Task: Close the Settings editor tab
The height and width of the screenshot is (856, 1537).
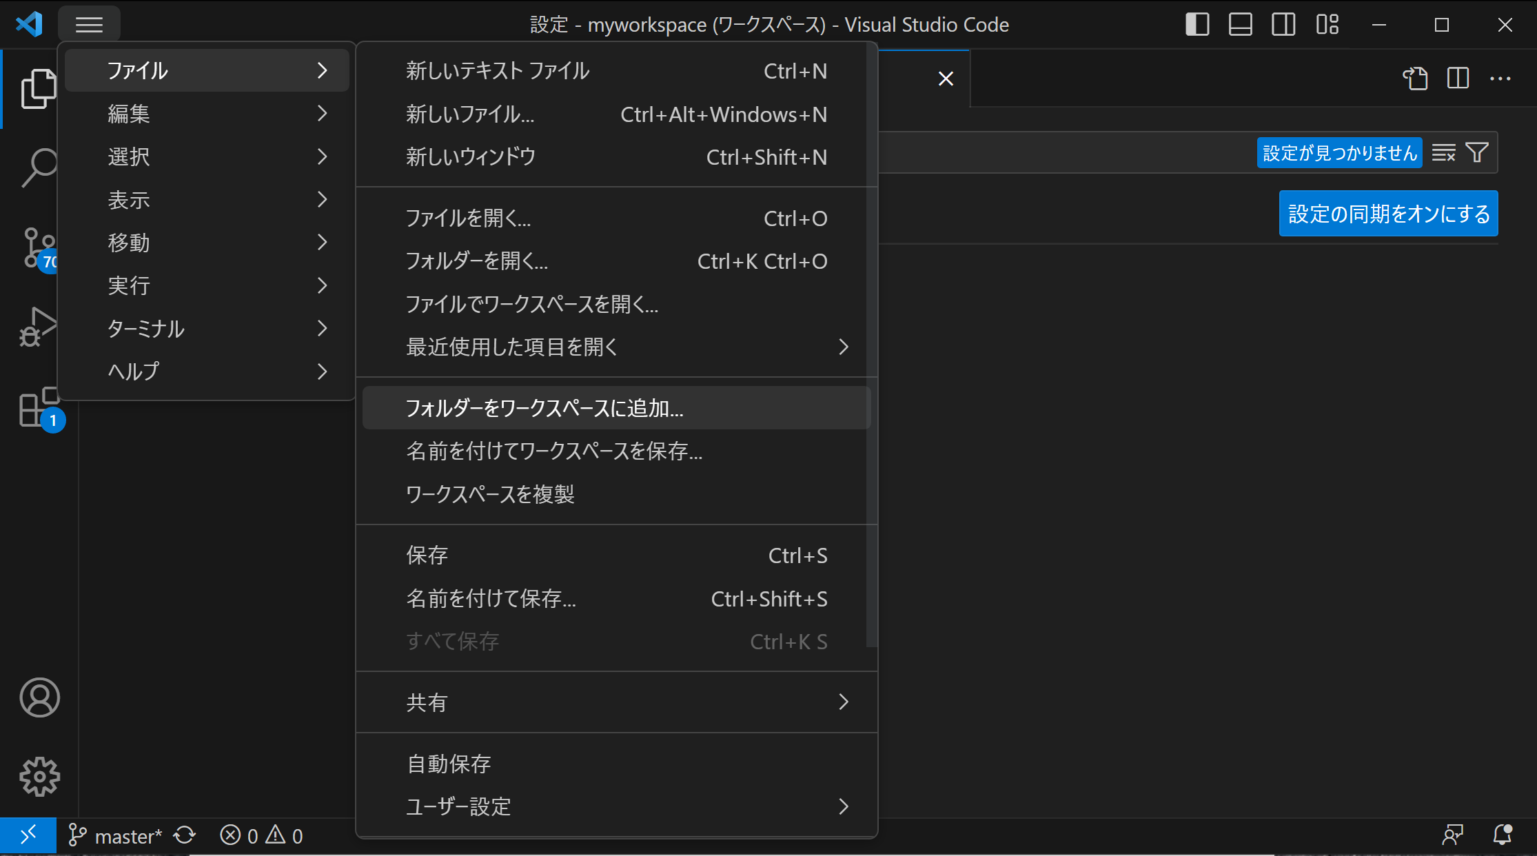Action: pyautogui.click(x=946, y=79)
